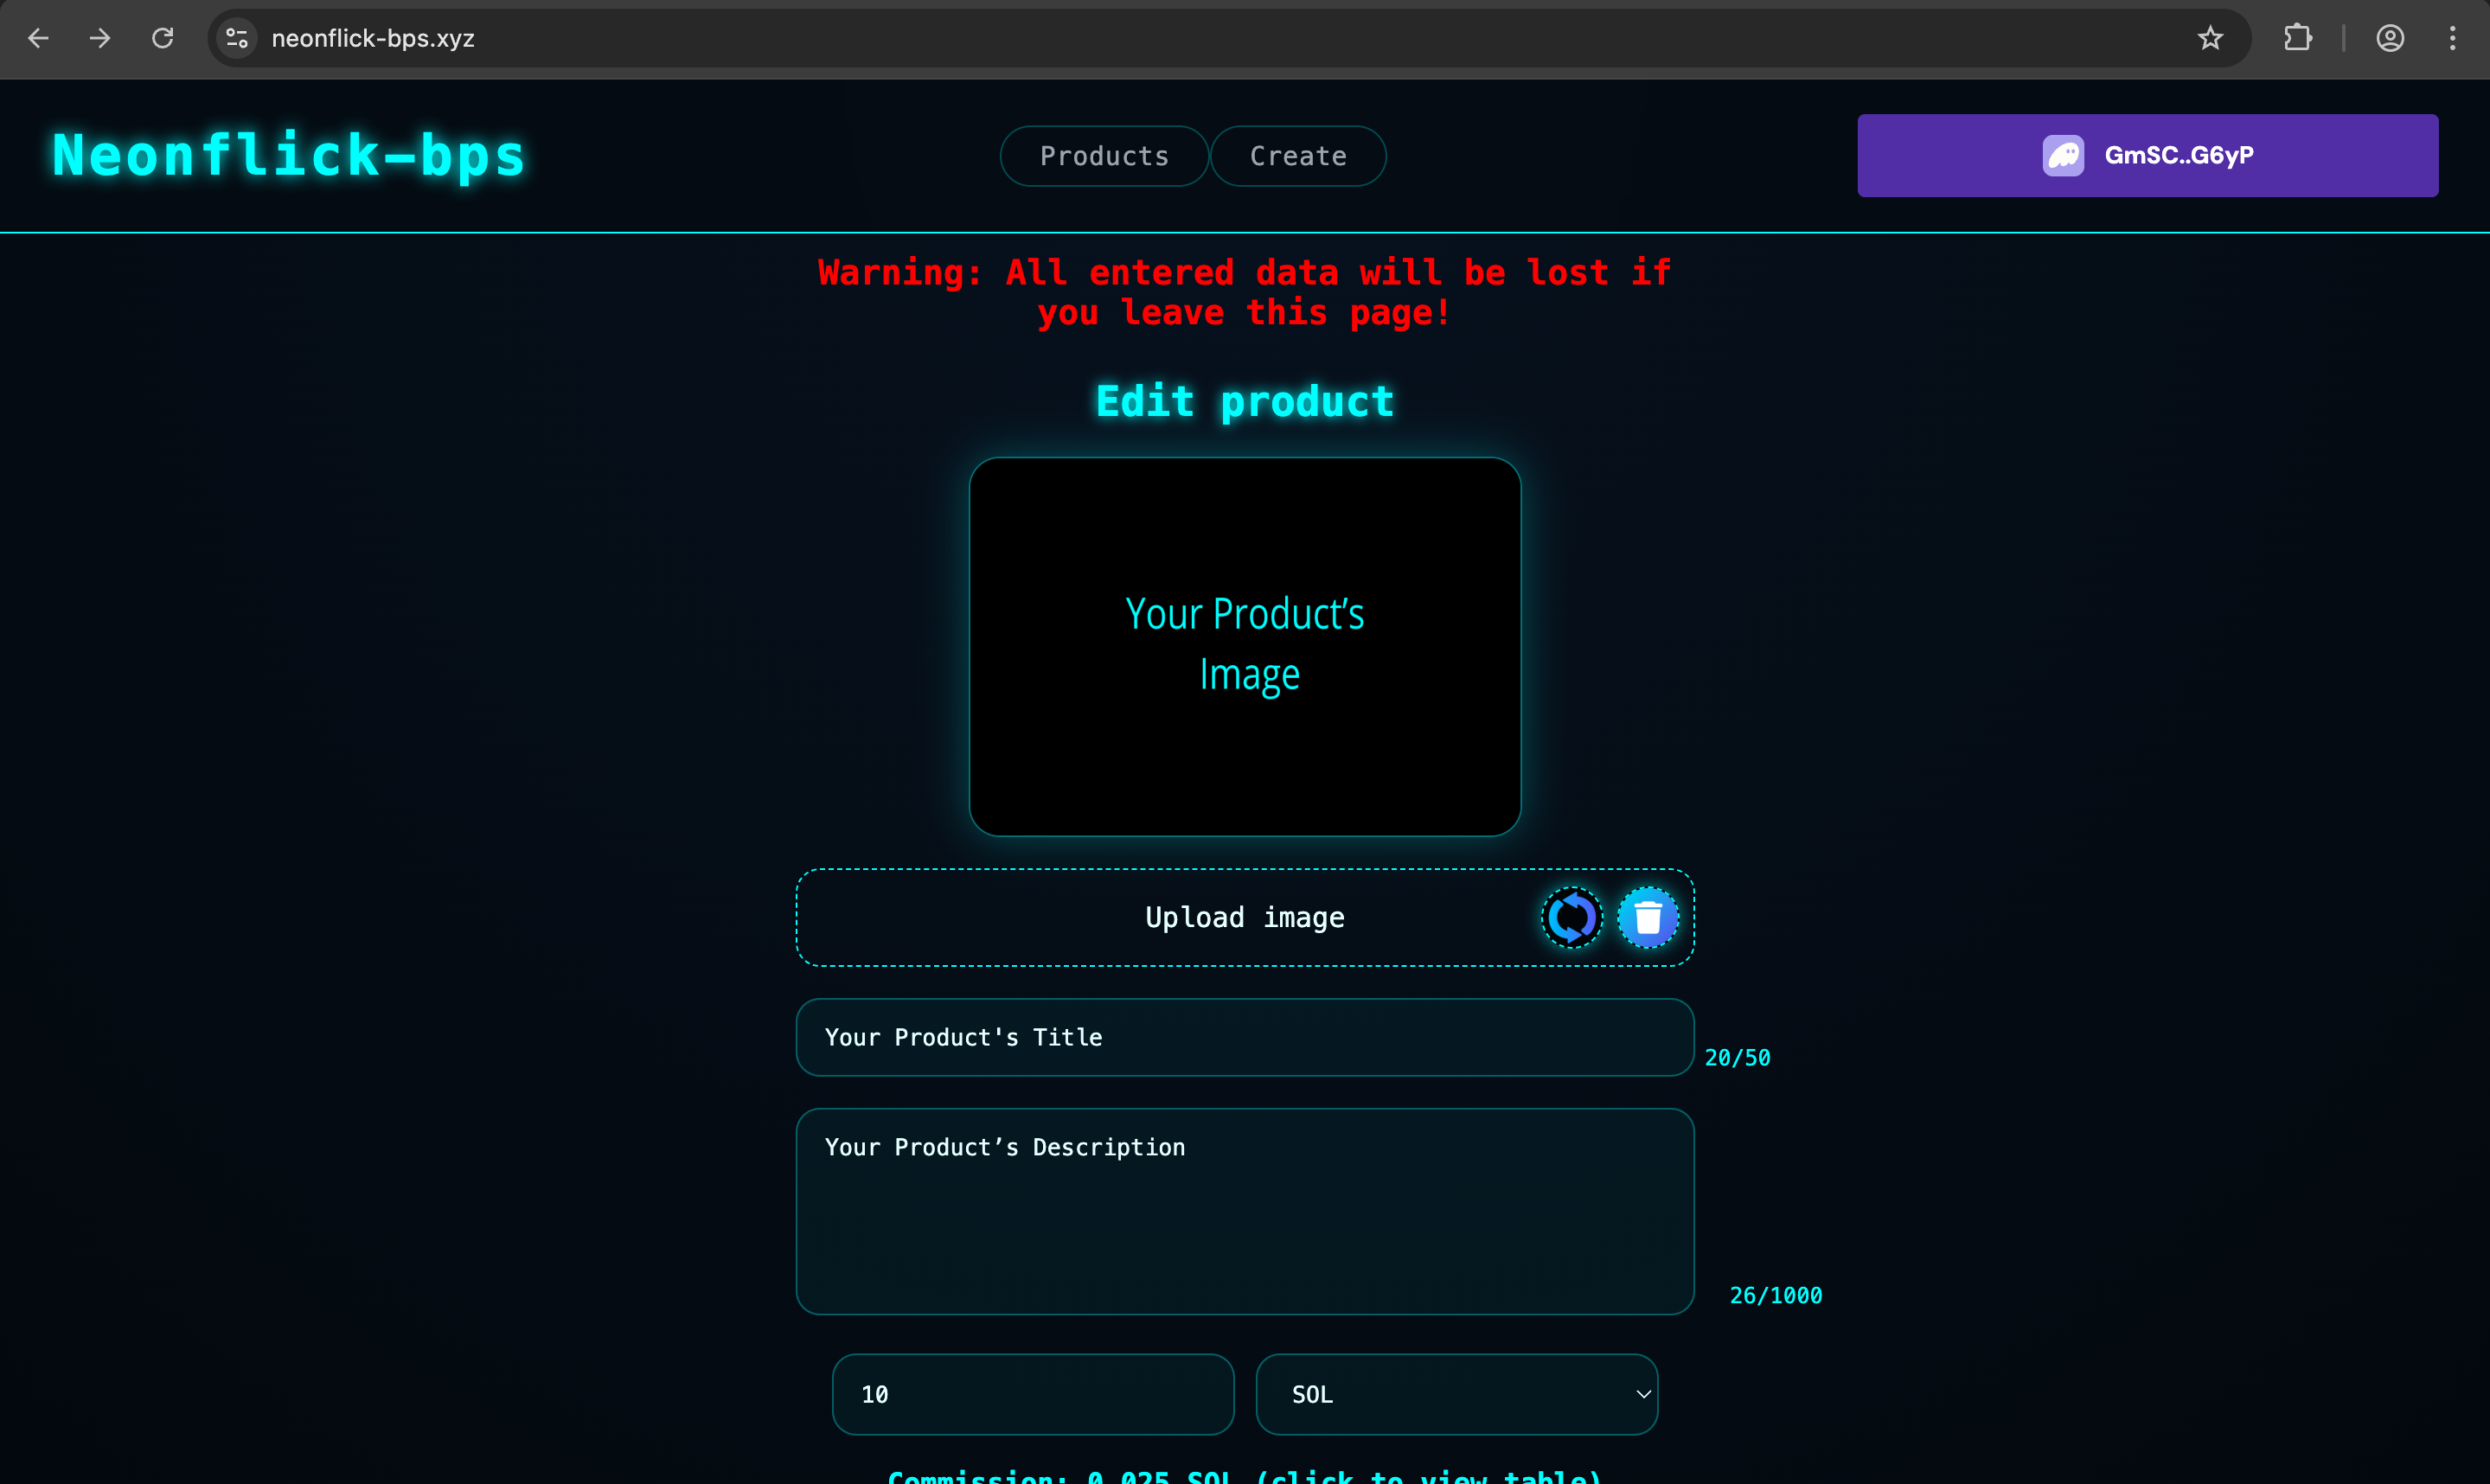Navigate back with the browser back arrow
Image resolution: width=2490 pixels, height=1484 pixels.
tap(38, 38)
